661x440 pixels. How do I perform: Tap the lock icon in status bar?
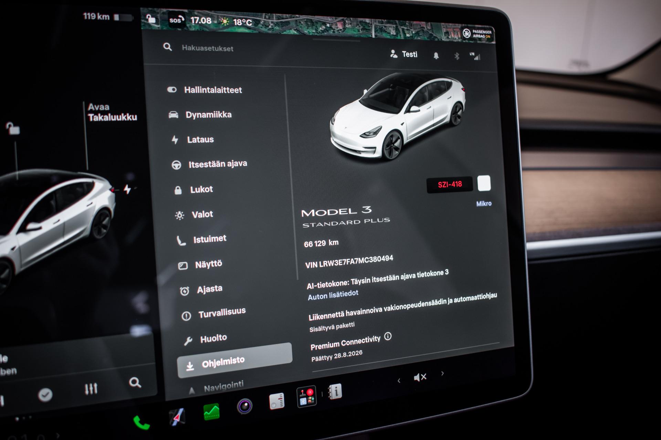click(151, 18)
